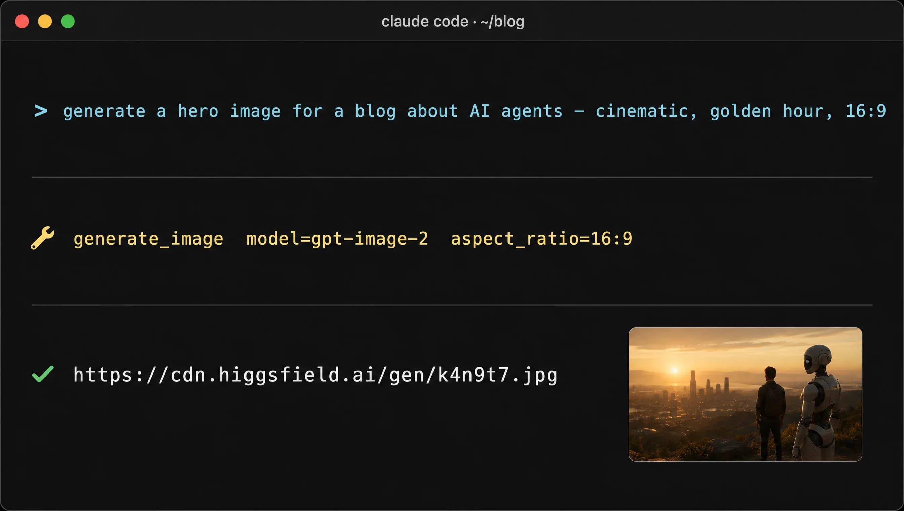Click the yellow minimize window button

[x=45, y=22]
